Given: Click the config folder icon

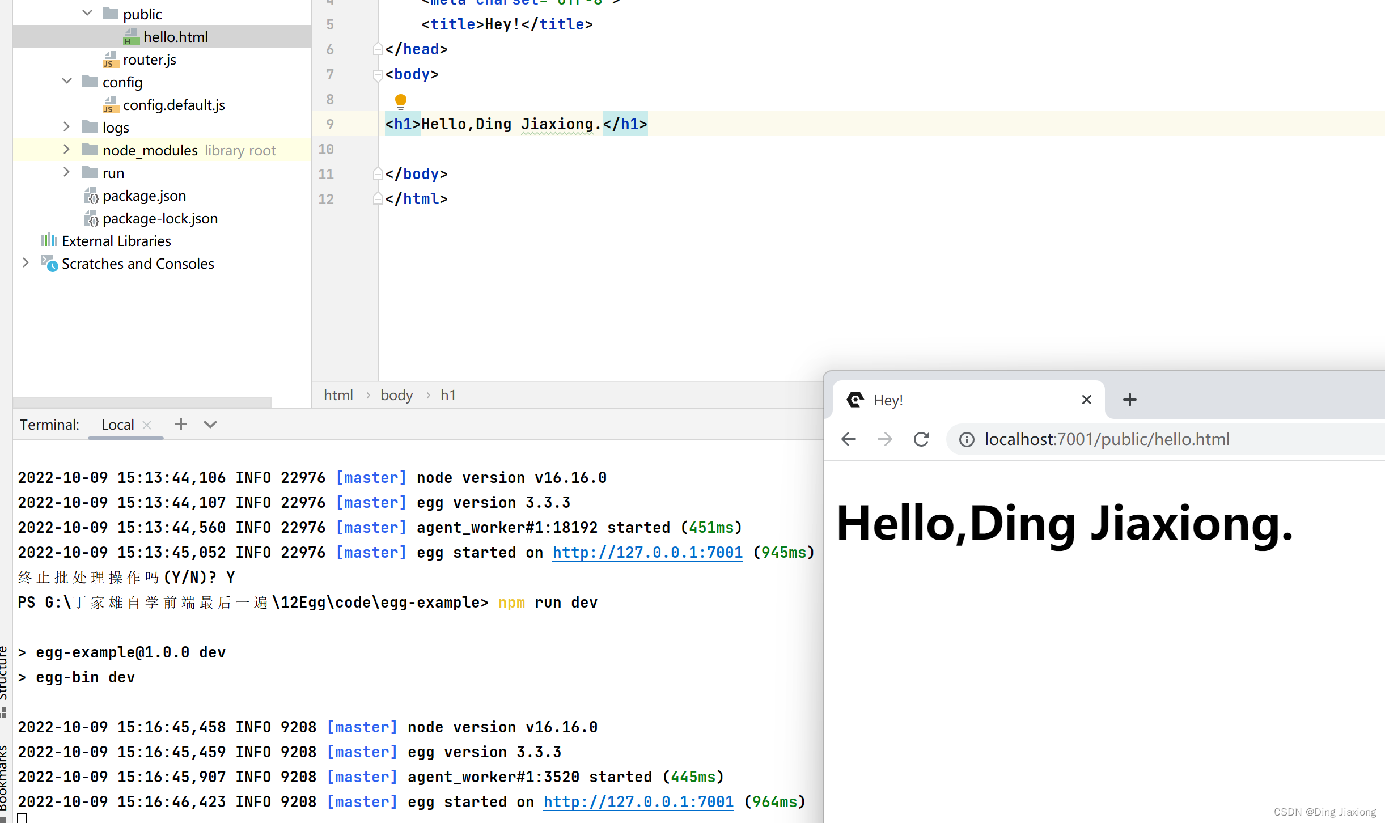Looking at the screenshot, I should 90,81.
